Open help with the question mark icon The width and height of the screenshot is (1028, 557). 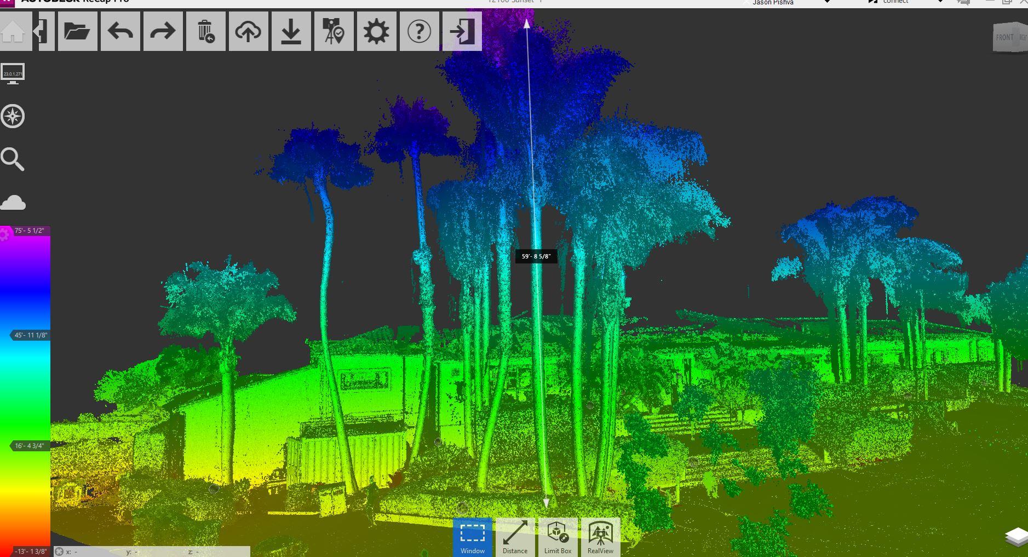tap(419, 32)
